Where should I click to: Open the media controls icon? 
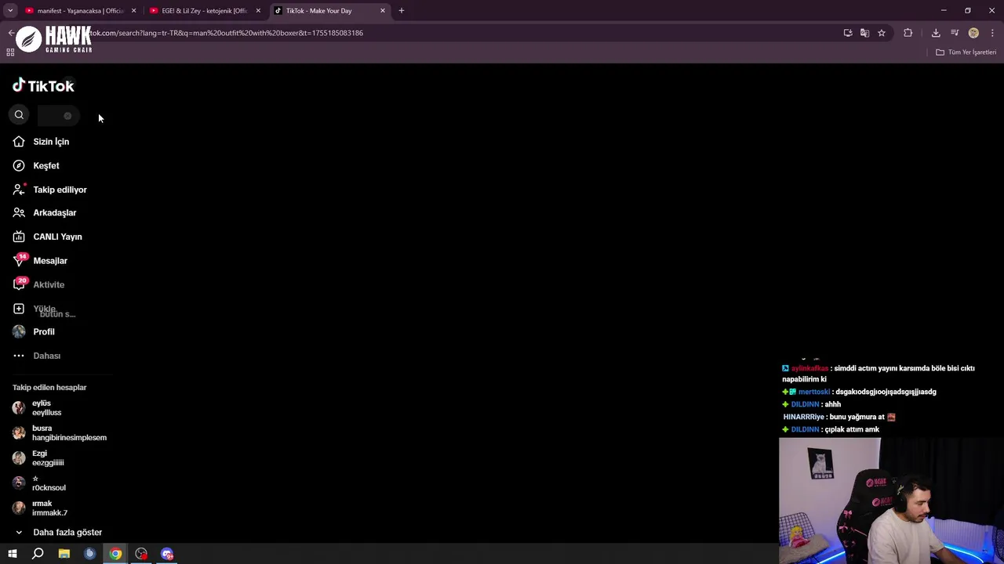[955, 33]
